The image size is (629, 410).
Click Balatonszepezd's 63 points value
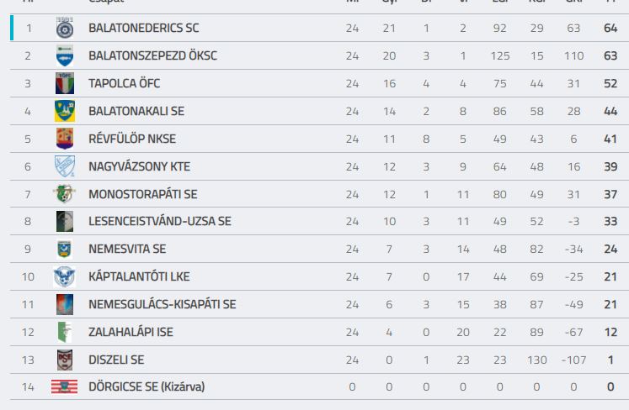[610, 55]
